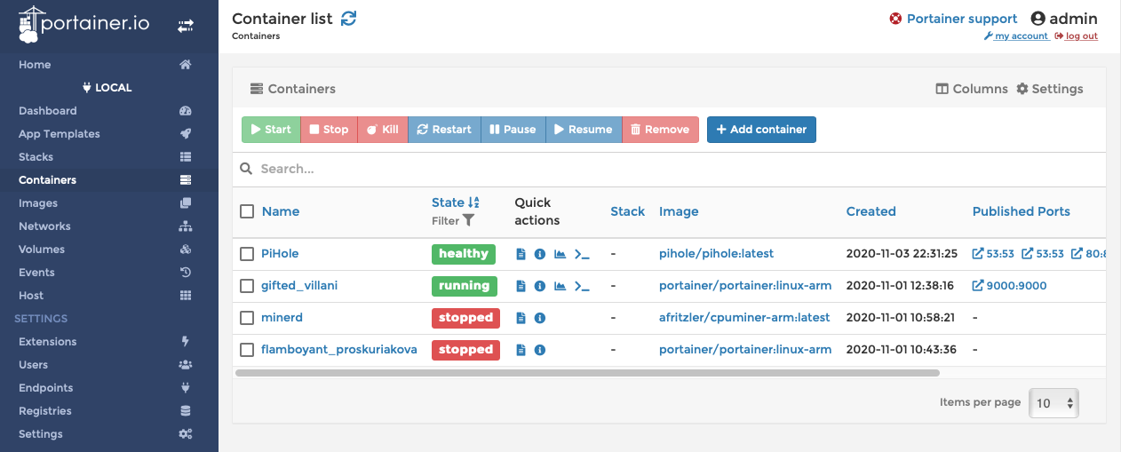Viewport: 1121px width, 452px height.
Task: Click the horizontal scrollbar under the table
Action: [587, 373]
